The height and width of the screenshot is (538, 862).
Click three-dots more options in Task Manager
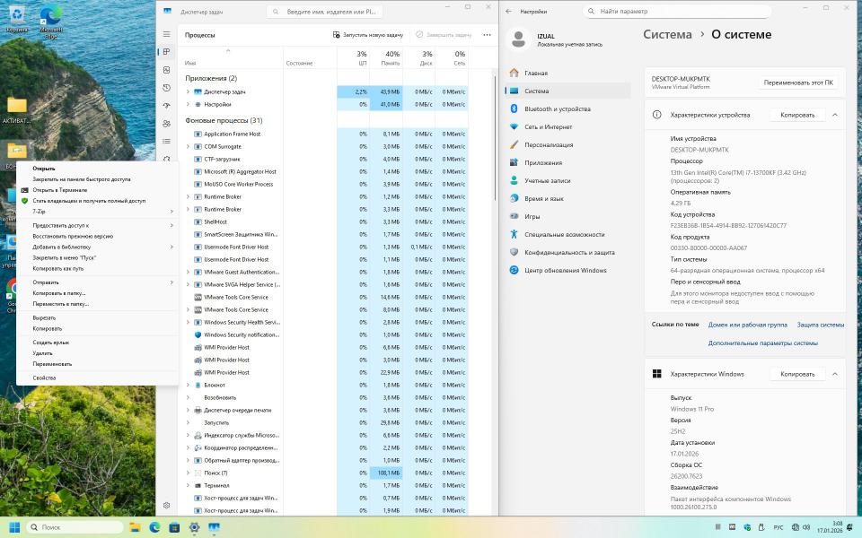click(487, 35)
